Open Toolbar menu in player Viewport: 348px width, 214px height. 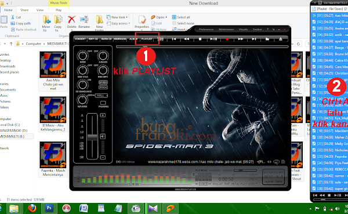click(257, 30)
